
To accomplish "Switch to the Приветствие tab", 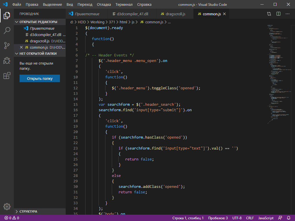I will coord(87,14).
